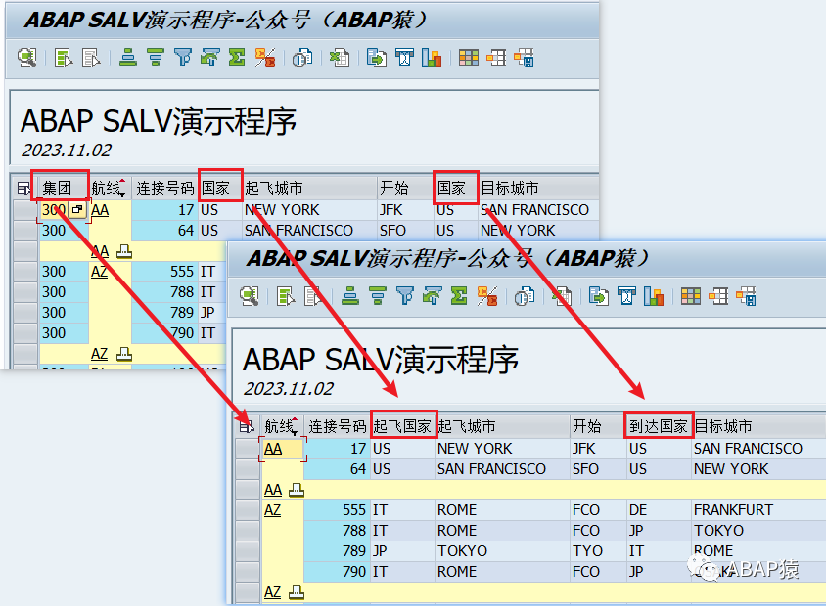The height and width of the screenshot is (606, 826).
Task: Save layout icon in front window toolbar
Action: [x=747, y=296]
